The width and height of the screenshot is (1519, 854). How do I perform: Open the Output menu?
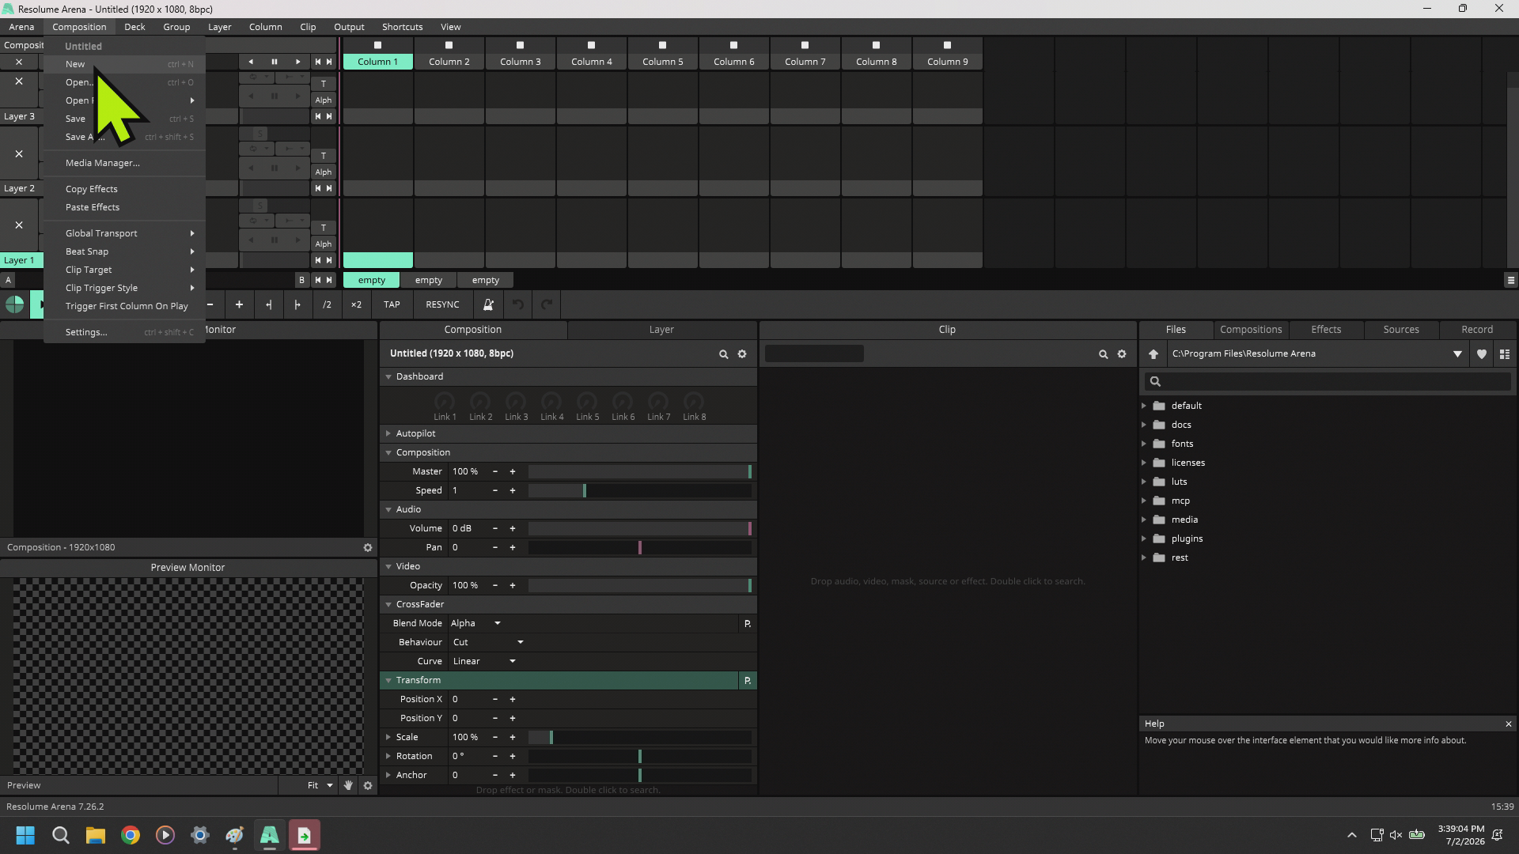(x=349, y=27)
